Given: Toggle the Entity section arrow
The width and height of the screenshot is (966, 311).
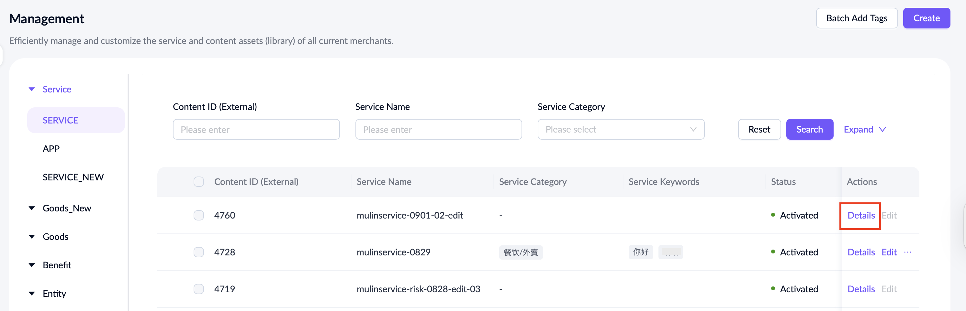Looking at the screenshot, I should click(x=32, y=294).
